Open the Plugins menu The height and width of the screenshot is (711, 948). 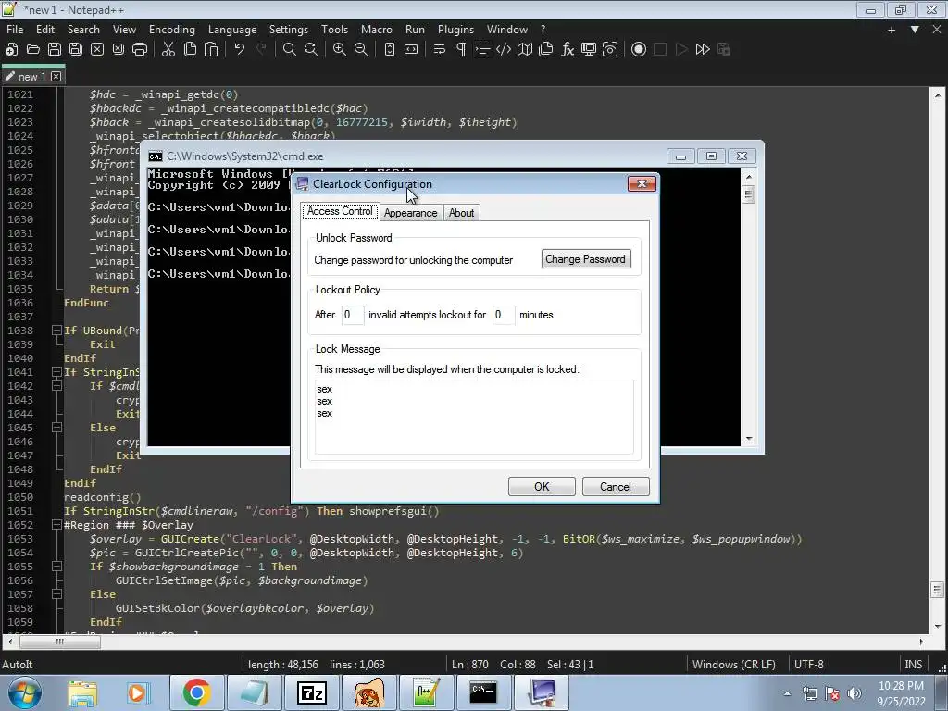pyautogui.click(x=455, y=30)
